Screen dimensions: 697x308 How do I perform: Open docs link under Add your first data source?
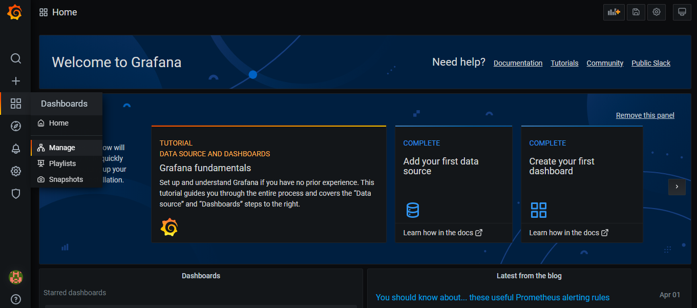click(442, 233)
